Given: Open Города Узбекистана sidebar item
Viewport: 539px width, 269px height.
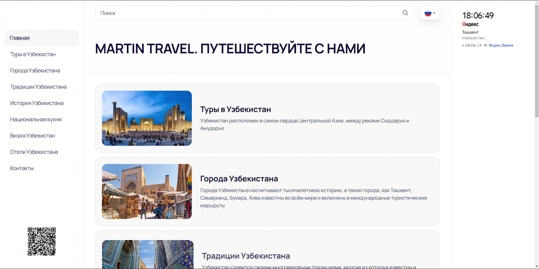Looking at the screenshot, I should (35, 70).
